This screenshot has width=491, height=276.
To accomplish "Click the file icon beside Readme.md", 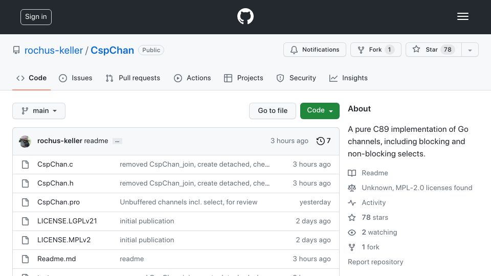I will tap(26, 259).
